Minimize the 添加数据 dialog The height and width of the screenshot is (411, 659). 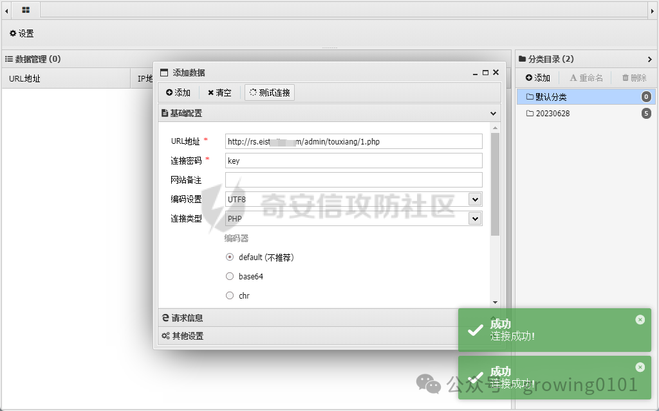tap(475, 73)
